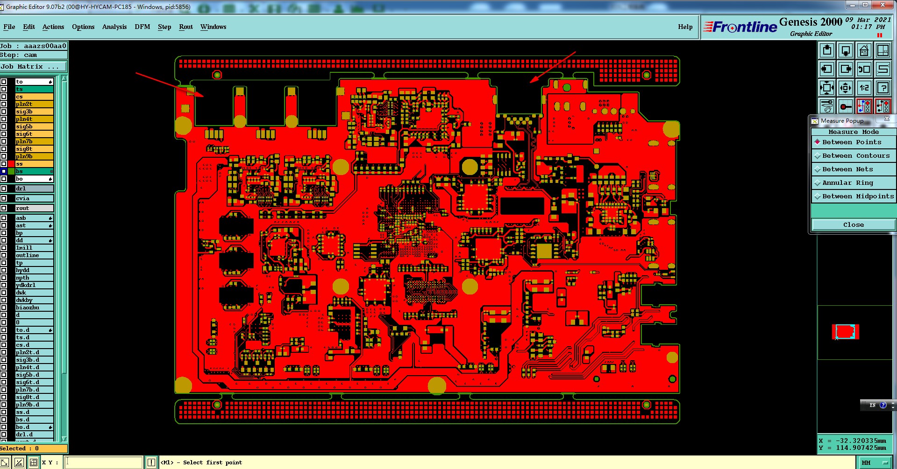897x469 pixels.
Task: Click the pan down arrow icon
Action: point(846,50)
